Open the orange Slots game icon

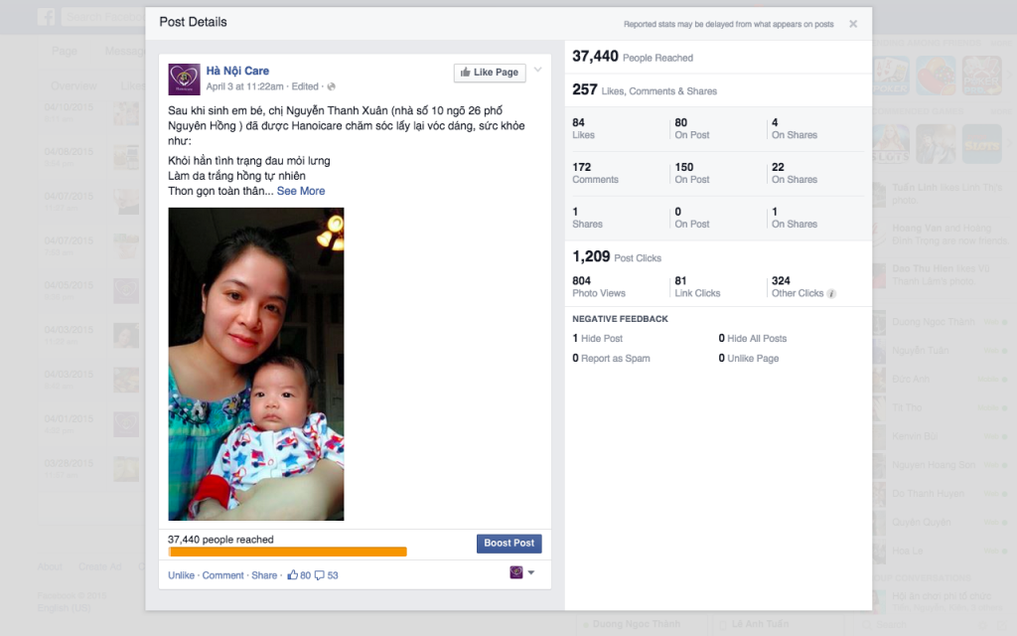(x=982, y=144)
